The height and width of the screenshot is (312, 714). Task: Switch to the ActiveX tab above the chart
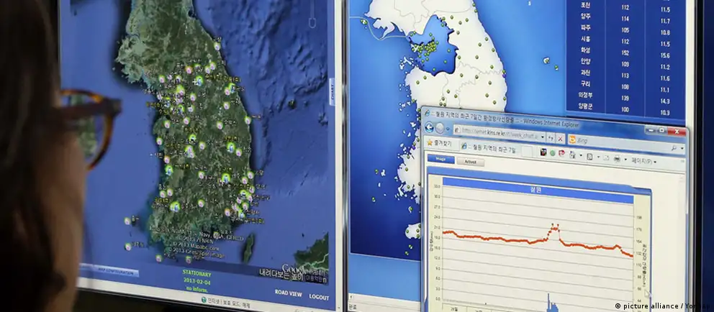[471, 162]
